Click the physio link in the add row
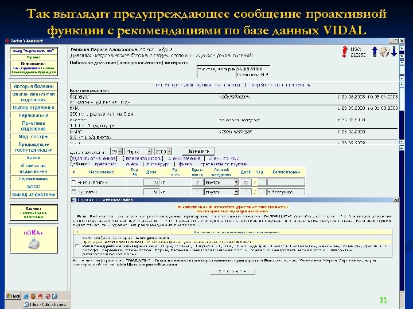 (x=185, y=164)
